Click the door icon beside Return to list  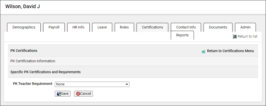click(235, 37)
